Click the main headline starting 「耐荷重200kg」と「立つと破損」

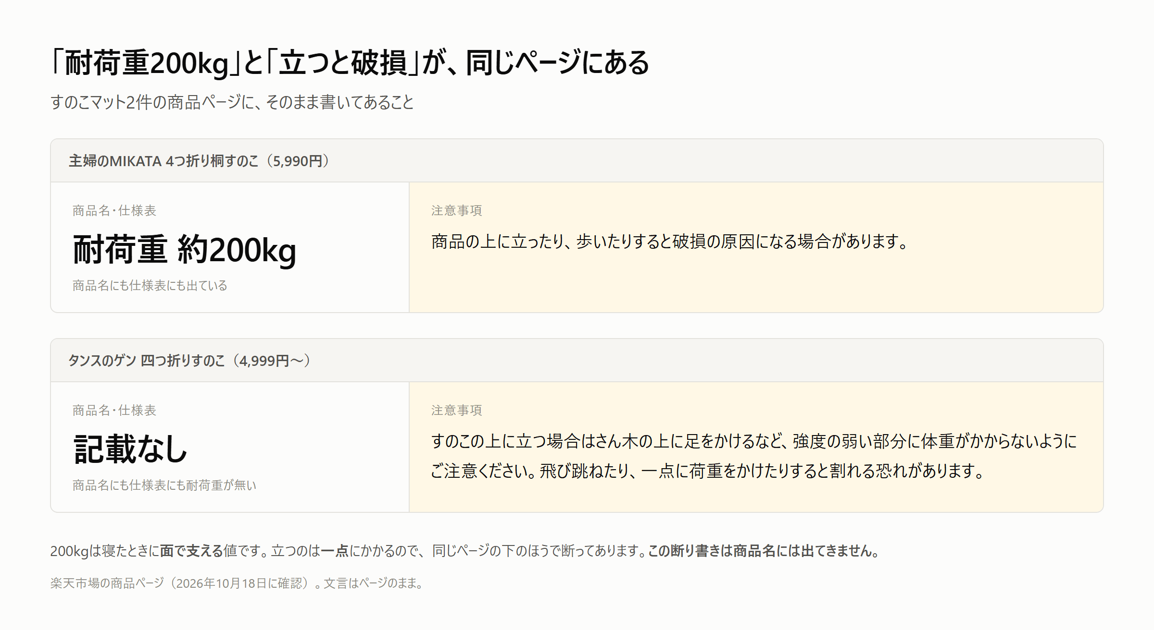coord(350,63)
